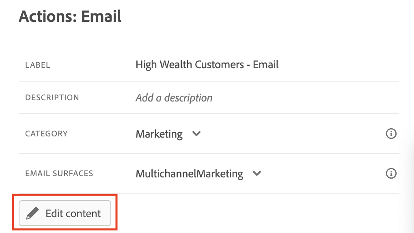
Task: Click the Edit content button
Action: [x=65, y=213]
